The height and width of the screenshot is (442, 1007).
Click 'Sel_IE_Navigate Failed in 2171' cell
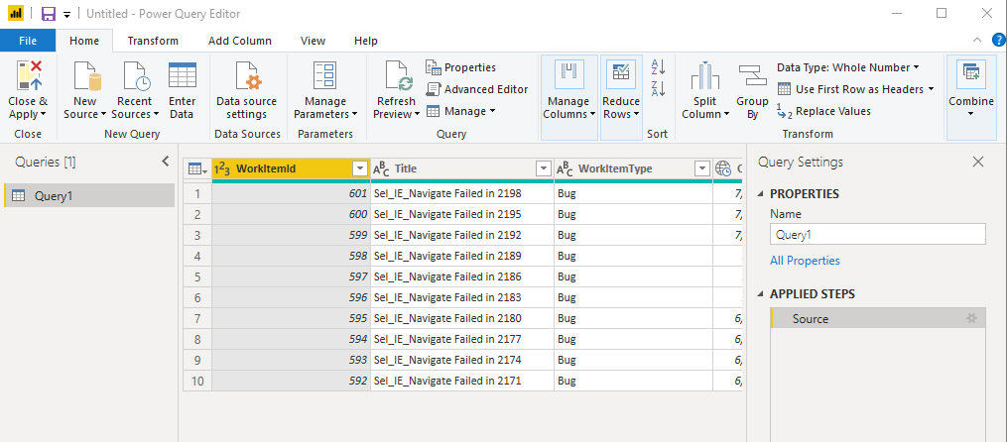coord(461,381)
